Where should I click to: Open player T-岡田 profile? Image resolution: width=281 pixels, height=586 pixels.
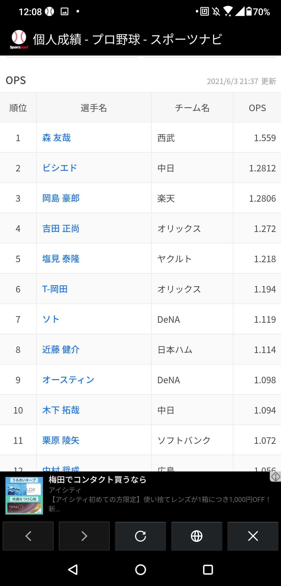pyautogui.click(x=55, y=289)
